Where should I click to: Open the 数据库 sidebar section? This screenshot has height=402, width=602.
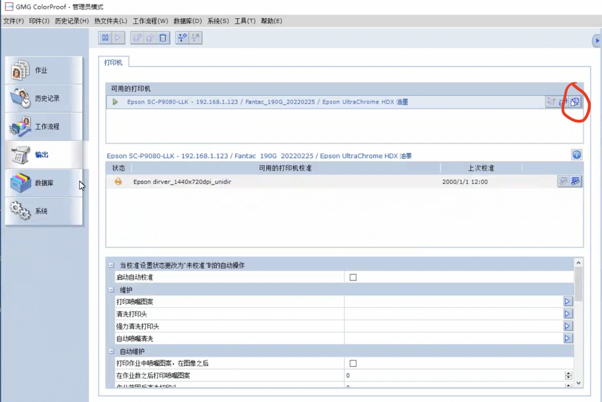[44, 183]
